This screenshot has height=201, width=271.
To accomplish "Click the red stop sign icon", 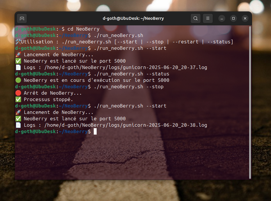I will click(18, 93).
